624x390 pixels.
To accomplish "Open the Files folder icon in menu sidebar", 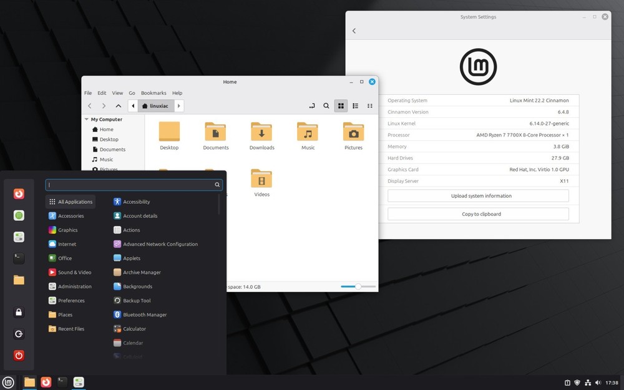I will pos(19,280).
